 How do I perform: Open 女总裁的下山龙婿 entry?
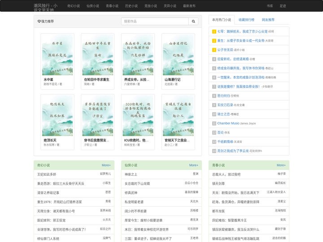[x=137, y=184]
